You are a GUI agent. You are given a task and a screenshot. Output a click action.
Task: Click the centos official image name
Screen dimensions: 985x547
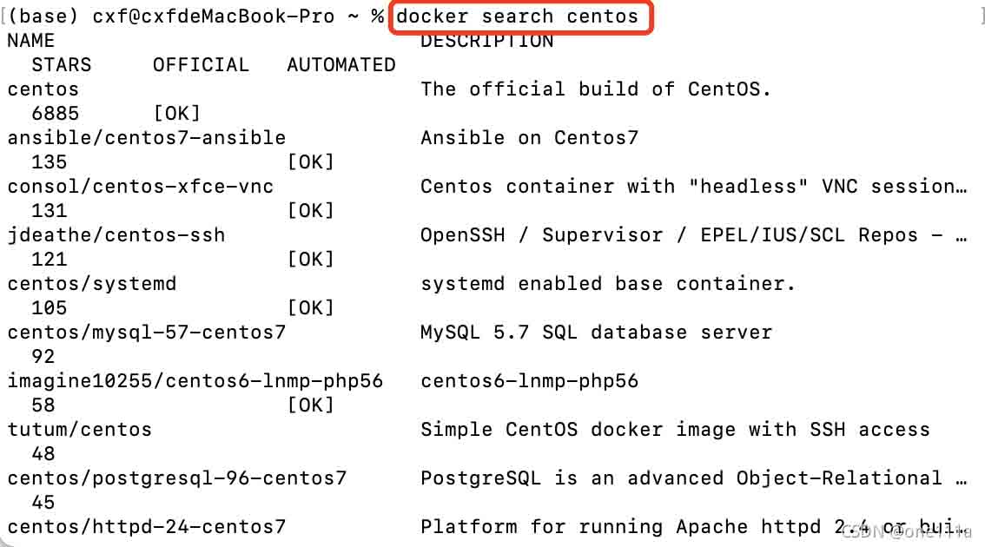(x=43, y=89)
